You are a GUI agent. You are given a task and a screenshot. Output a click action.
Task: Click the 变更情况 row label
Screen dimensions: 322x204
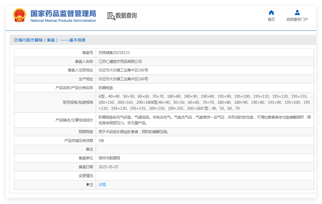pyautogui.click(x=86, y=176)
